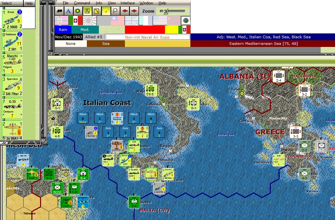Select the Z.506B Airone unit in the panel
The image size is (335, 220).
point(12,19)
